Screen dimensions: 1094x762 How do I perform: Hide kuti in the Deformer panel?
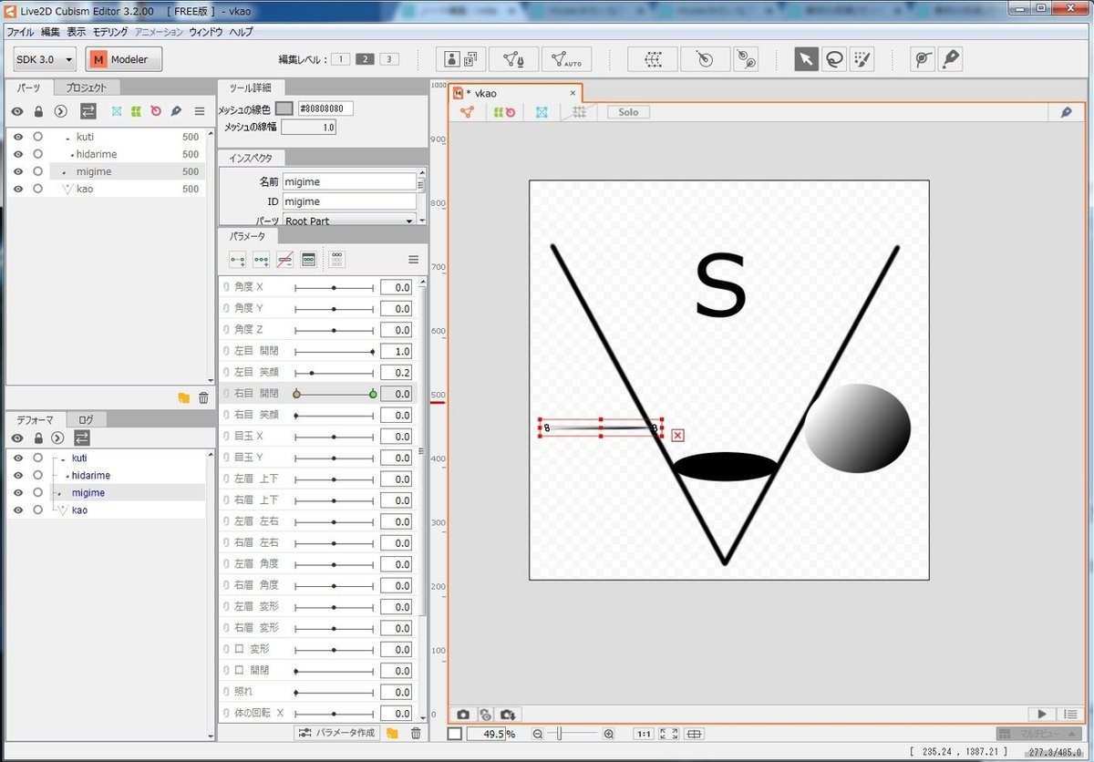(17, 458)
